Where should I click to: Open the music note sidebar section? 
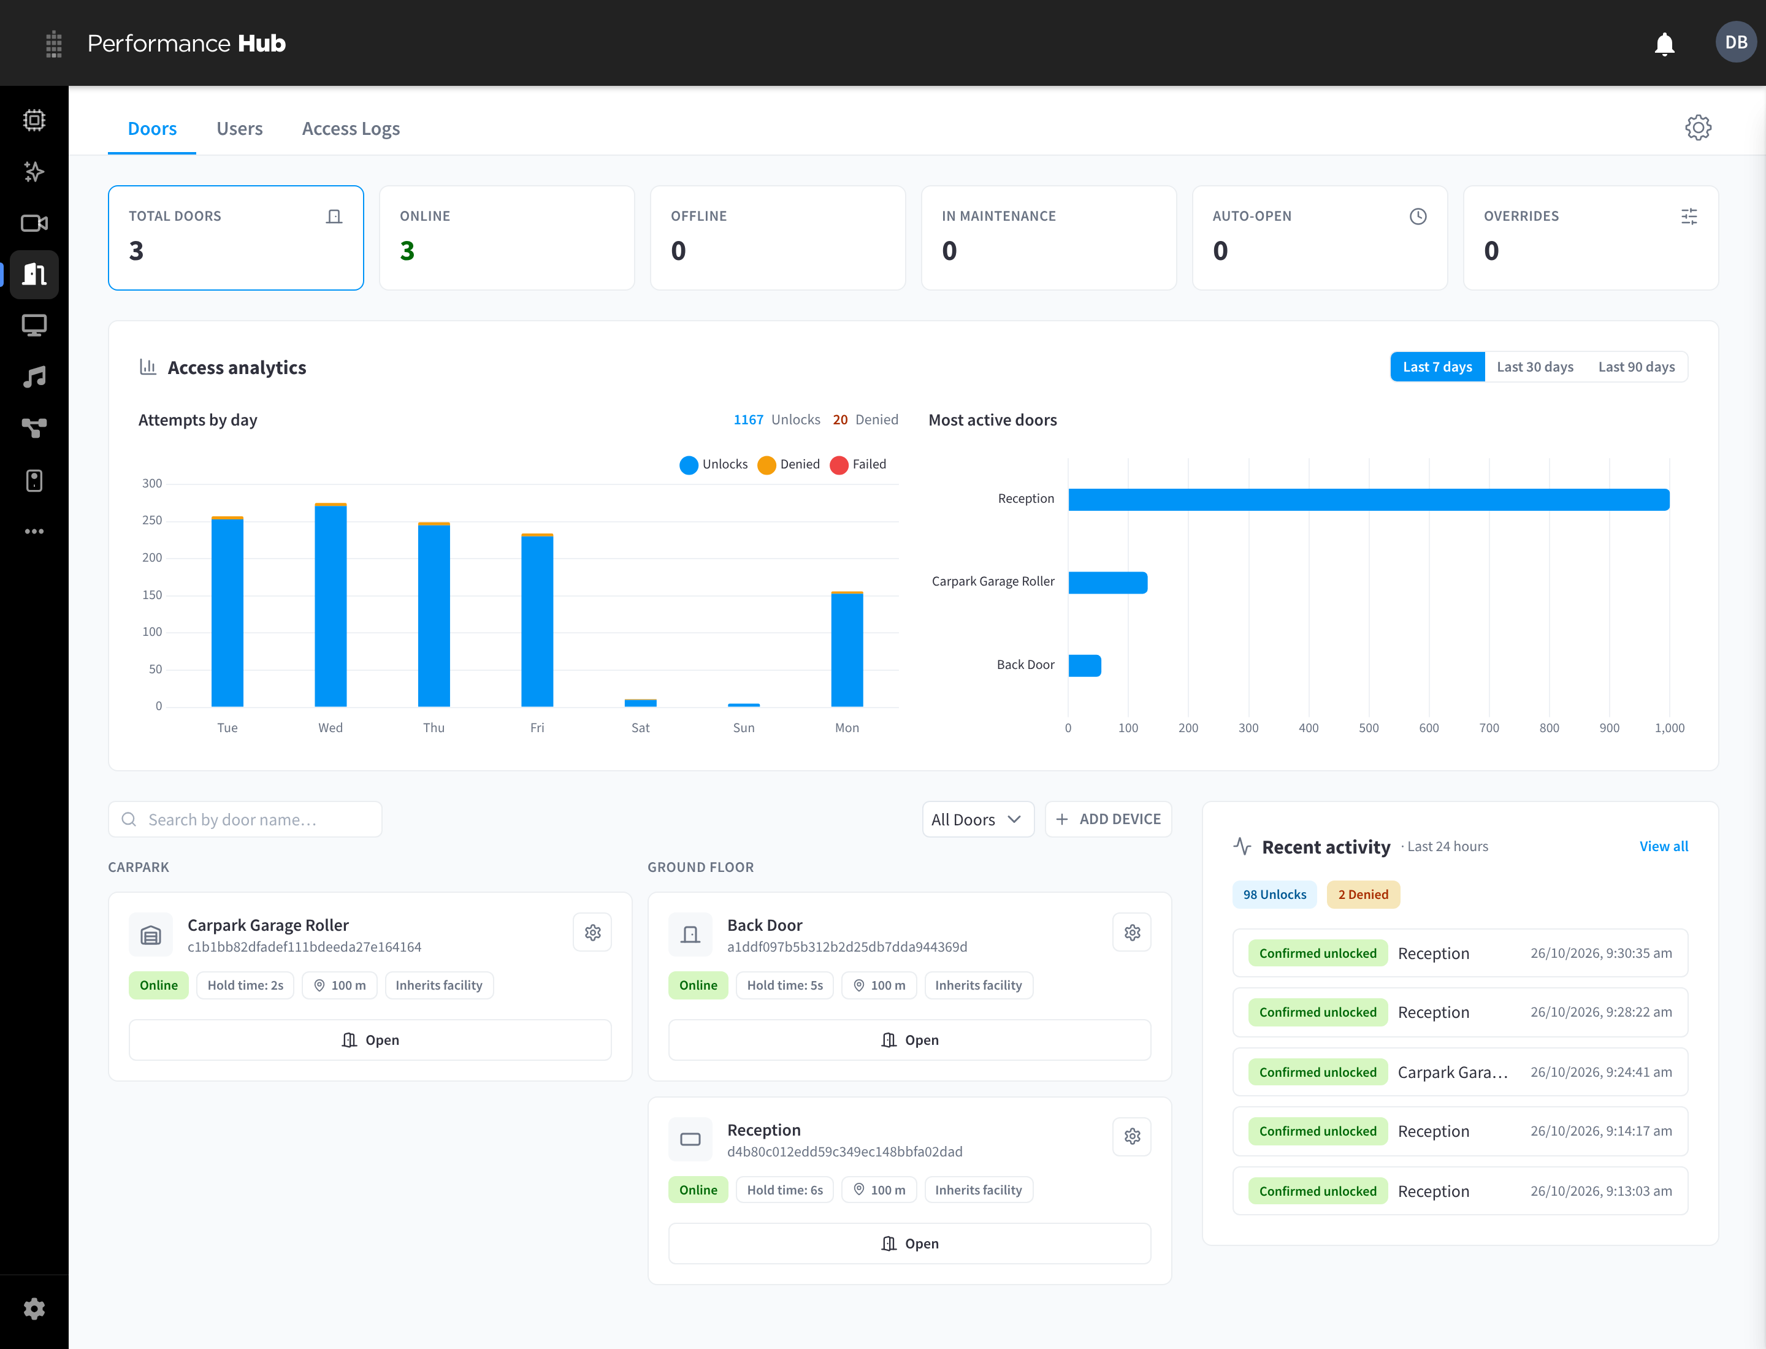(x=34, y=376)
